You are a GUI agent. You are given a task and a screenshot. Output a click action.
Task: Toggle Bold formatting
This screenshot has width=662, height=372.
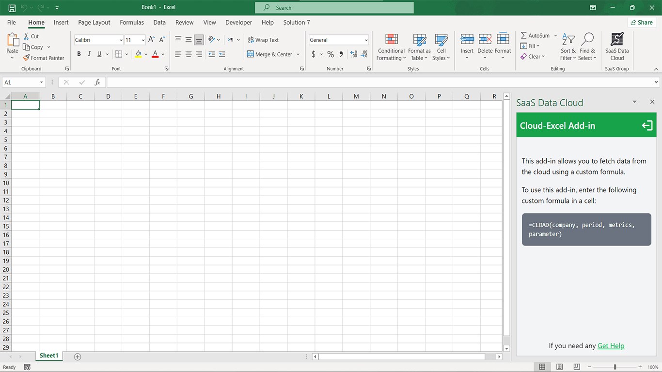coord(79,54)
